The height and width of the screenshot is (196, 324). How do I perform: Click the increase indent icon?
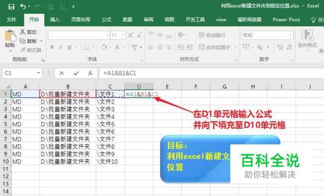pos(190,47)
